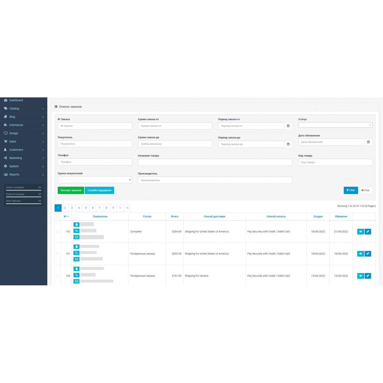Screen dimensions: 383x383
Task: Click the Экспорт заказов button
Action: (71, 190)
